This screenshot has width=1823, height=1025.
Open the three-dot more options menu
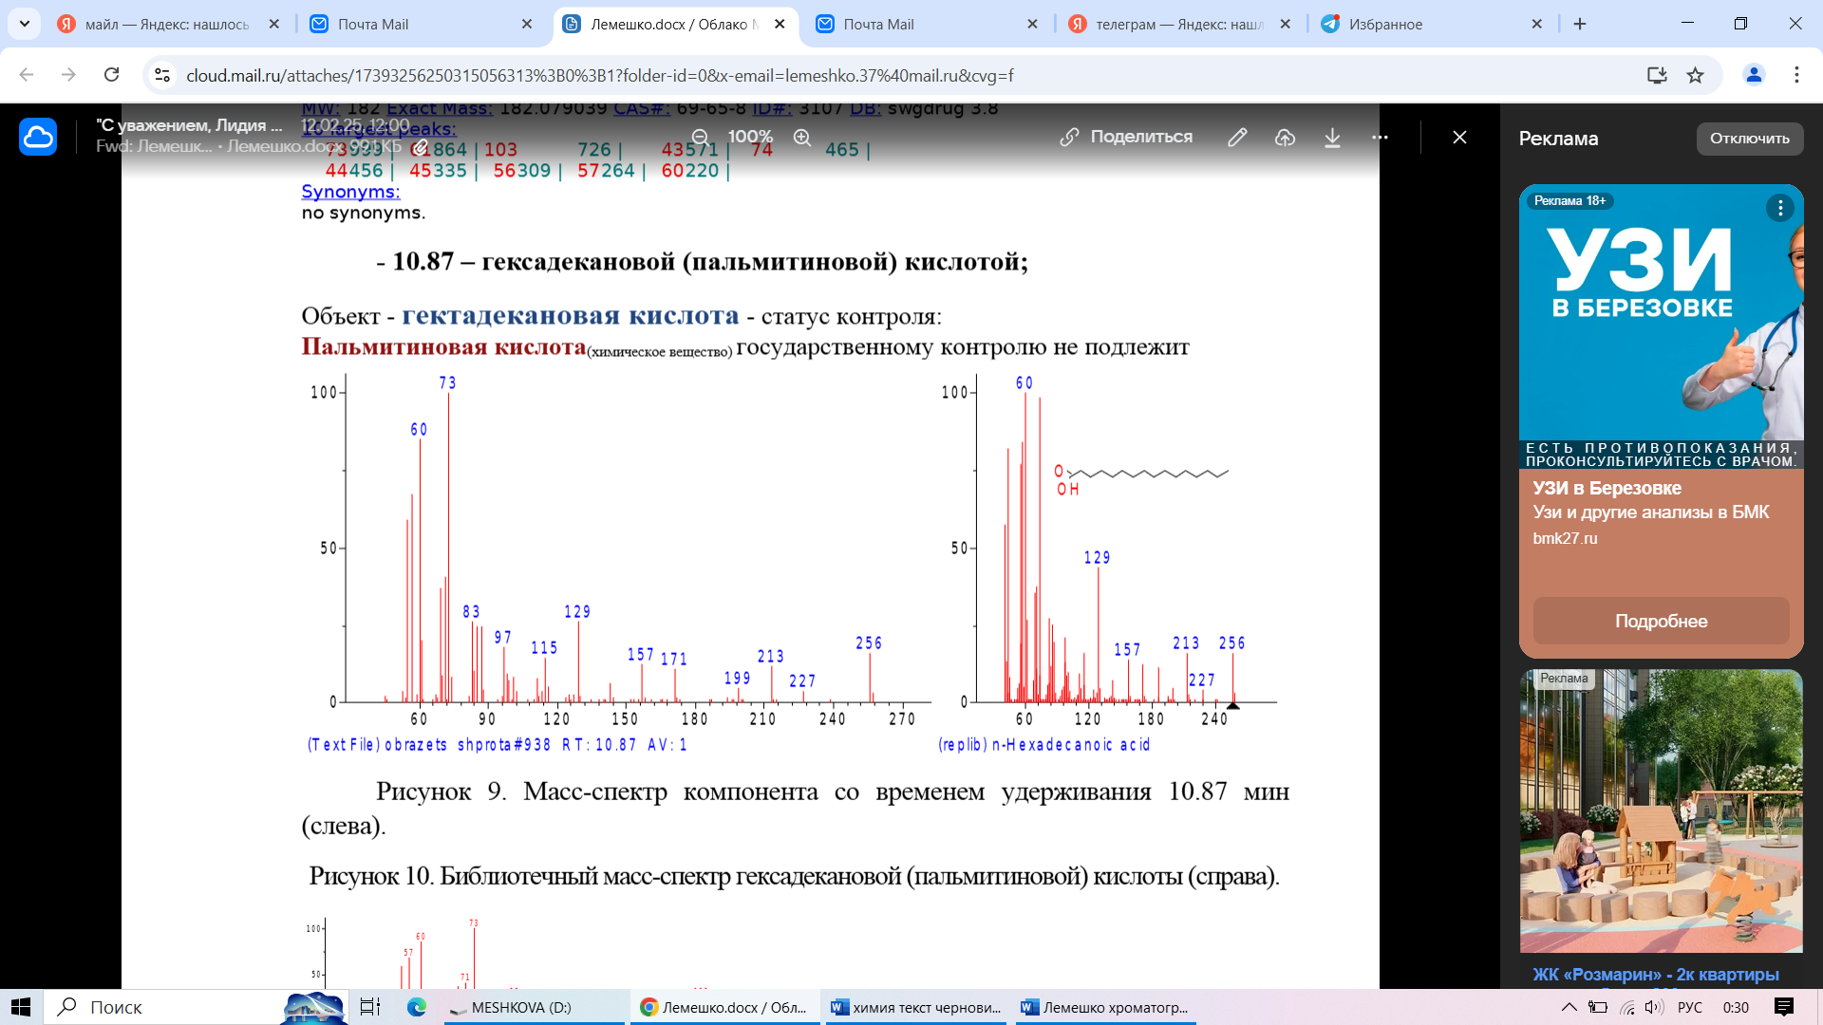point(1380,138)
